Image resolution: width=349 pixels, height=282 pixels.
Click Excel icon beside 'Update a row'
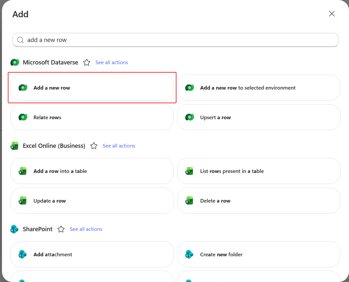pos(23,201)
